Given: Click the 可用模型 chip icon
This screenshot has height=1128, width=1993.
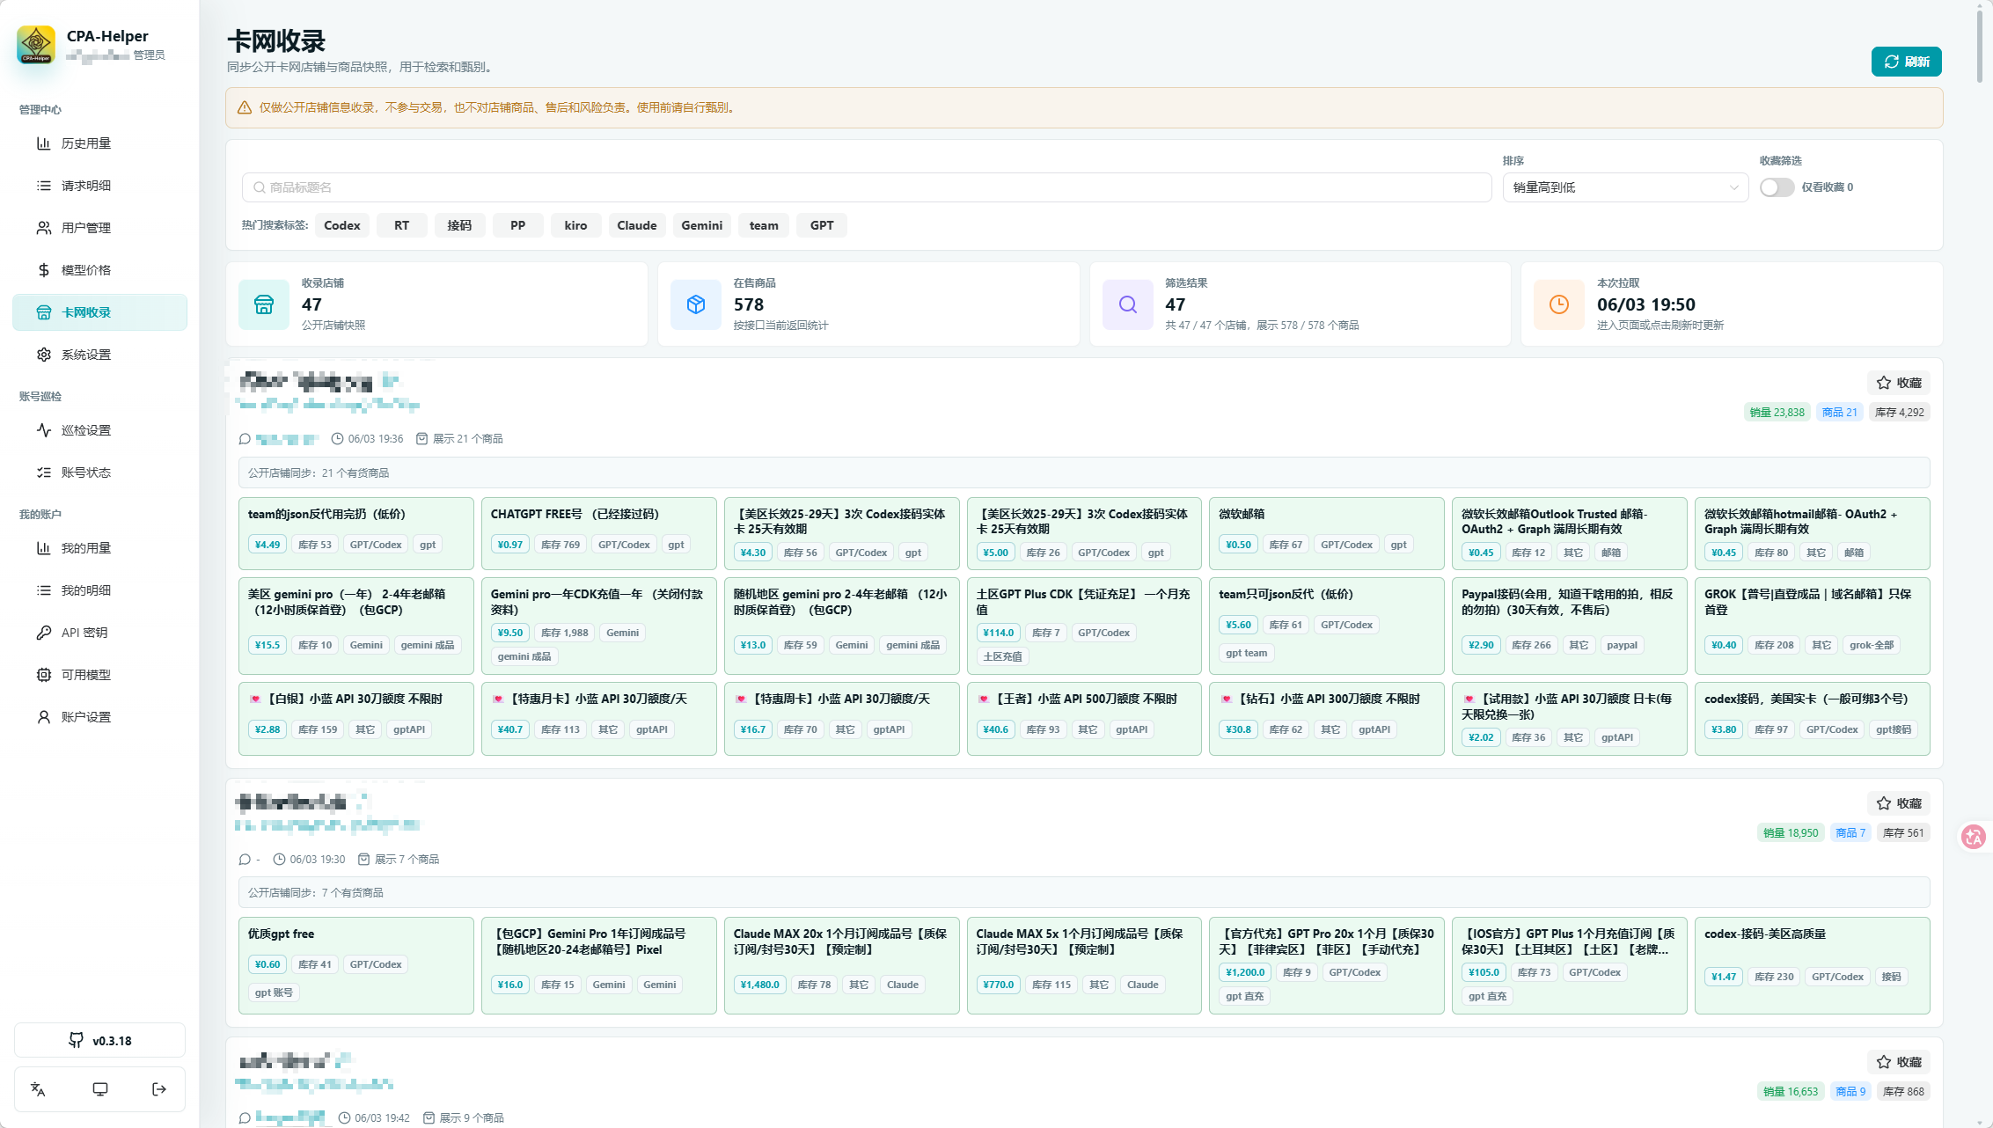Looking at the screenshot, I should coord(43,675).
